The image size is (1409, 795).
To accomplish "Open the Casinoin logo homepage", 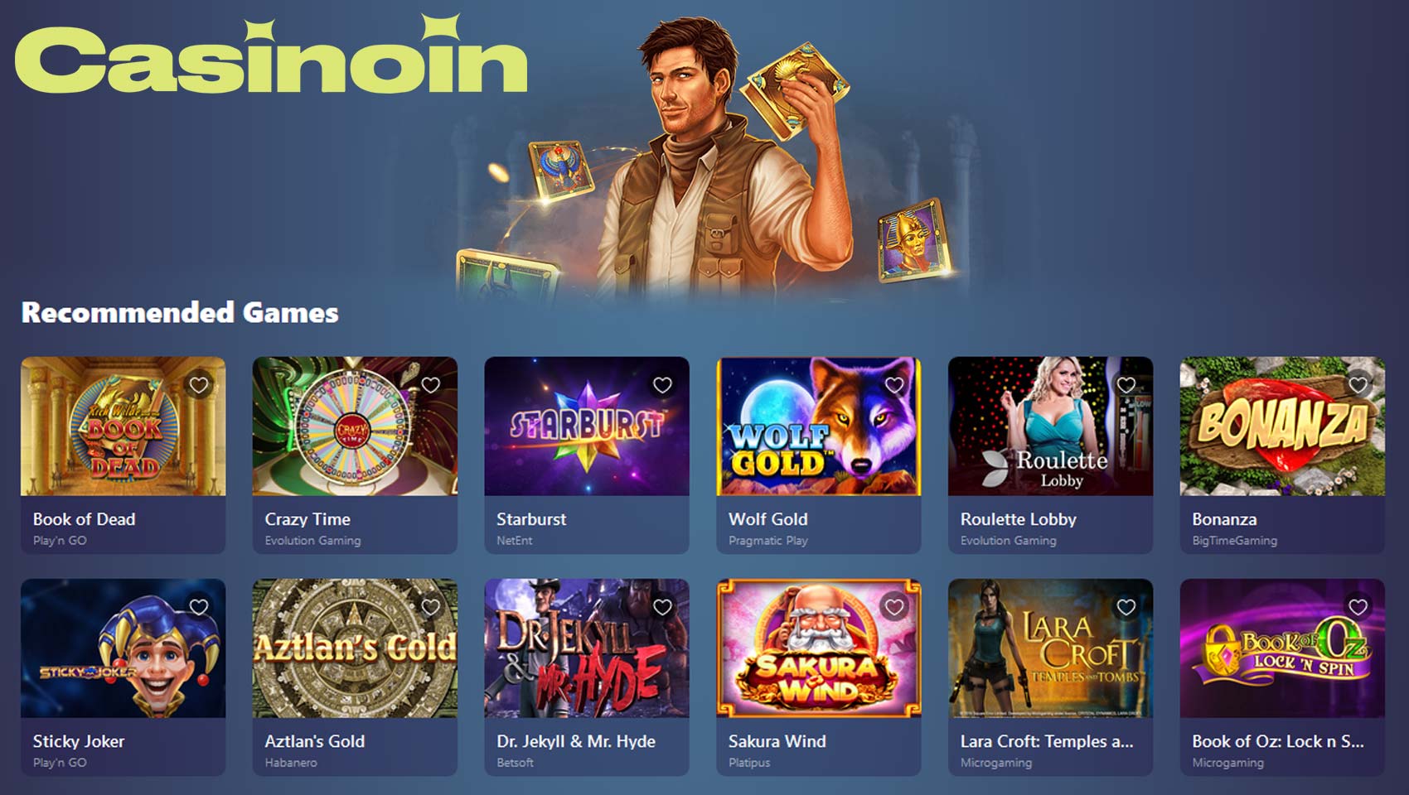I will 271,54.
